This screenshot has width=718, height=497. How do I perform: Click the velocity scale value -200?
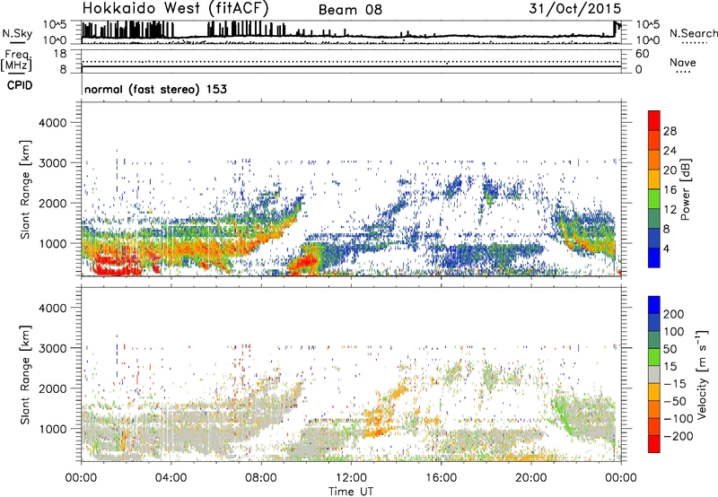(x=679, y=436)
